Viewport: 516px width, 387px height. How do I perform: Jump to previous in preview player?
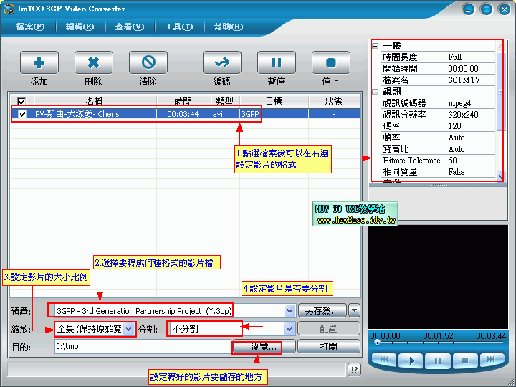(384, 359)
